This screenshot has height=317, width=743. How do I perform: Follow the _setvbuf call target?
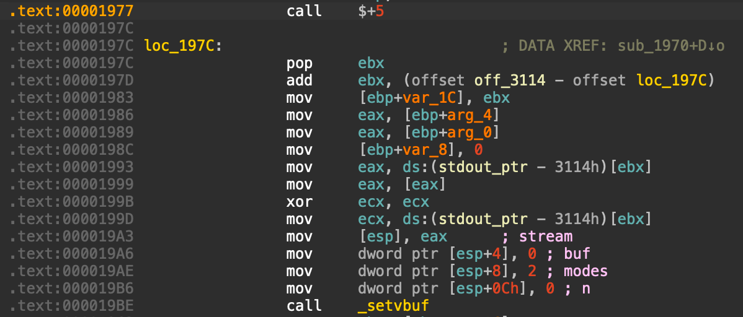click(393, 306)
